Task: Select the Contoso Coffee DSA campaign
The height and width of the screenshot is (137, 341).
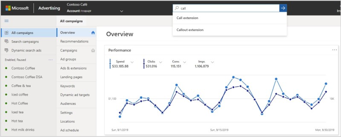Action: coord(27,77)
